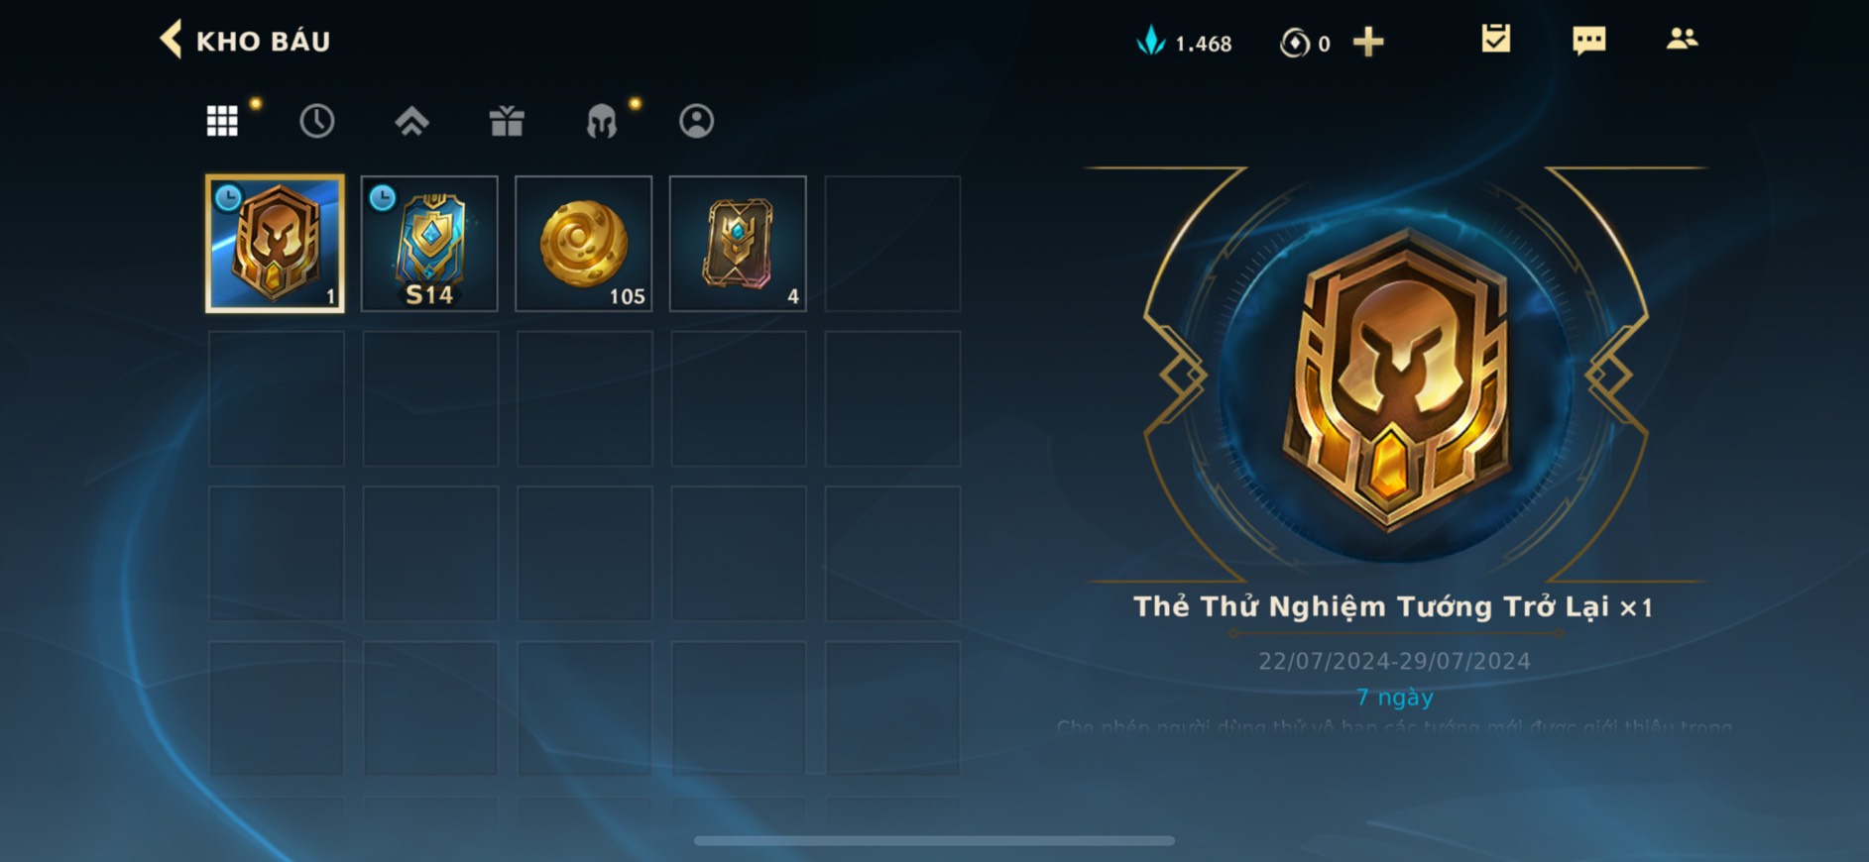
Task: Choose the gold coin item with 105
Action: tap(584, 244)
